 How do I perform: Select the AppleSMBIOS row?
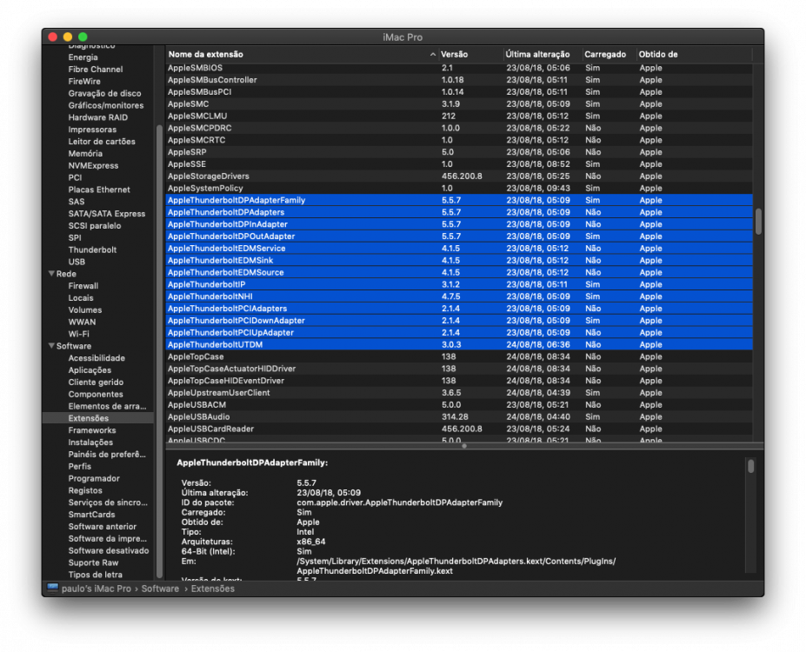pos(459,68)
